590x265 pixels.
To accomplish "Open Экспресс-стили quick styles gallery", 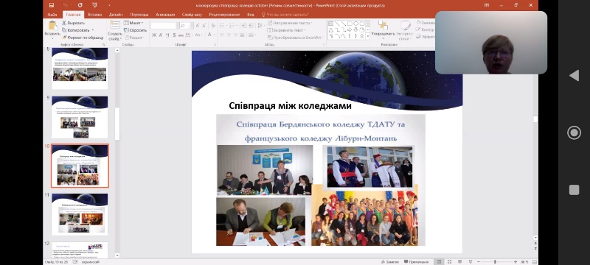I will [x=404, y=30].
